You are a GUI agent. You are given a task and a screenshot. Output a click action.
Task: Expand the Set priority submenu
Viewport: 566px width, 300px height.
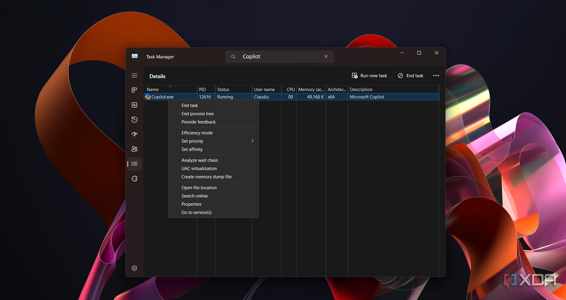[213, 141]
